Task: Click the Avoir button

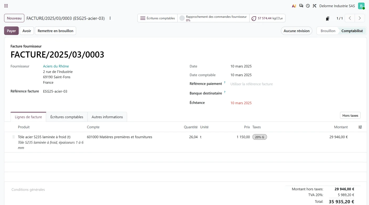Action: (27, 31)
